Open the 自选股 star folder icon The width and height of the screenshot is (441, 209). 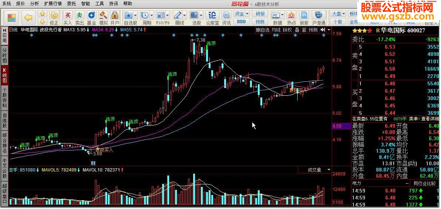[129, 15]
